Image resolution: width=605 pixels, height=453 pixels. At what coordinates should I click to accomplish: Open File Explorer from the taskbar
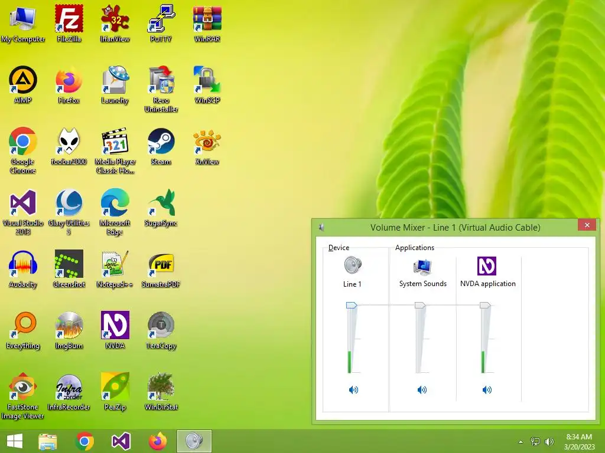pos(48,441)
